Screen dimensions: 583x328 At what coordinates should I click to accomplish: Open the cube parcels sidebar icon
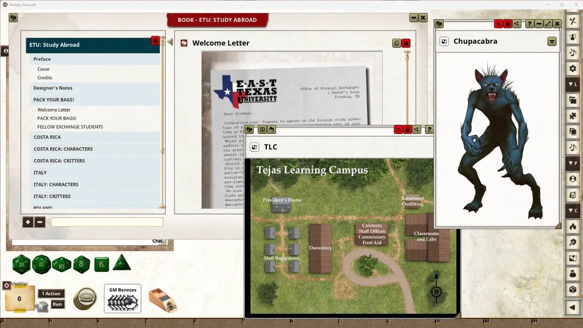tap(573, 290)
